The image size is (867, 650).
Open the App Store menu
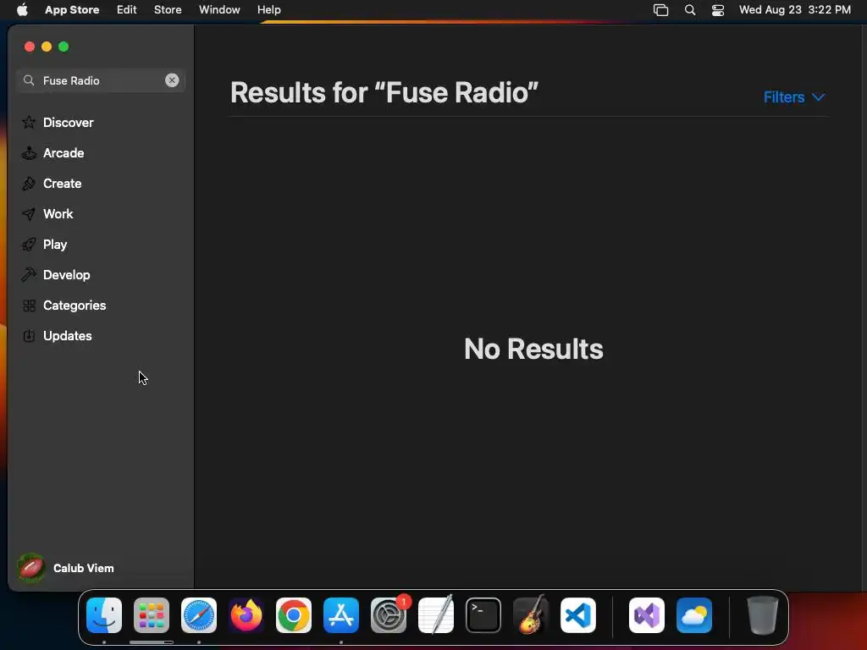(72, 9)
